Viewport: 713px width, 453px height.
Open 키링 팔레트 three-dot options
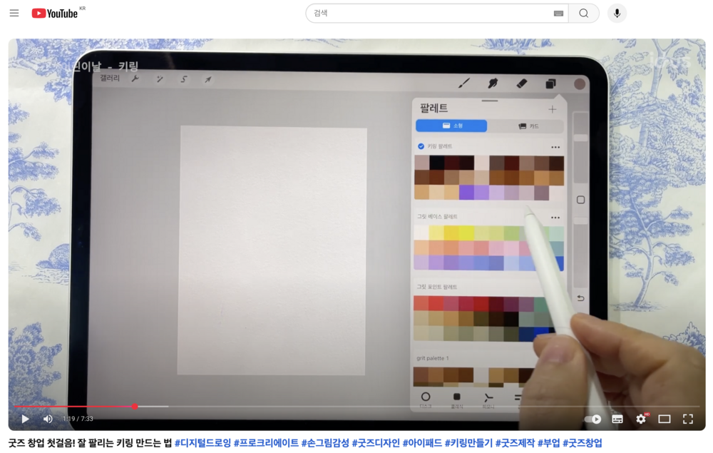(555, 147)
